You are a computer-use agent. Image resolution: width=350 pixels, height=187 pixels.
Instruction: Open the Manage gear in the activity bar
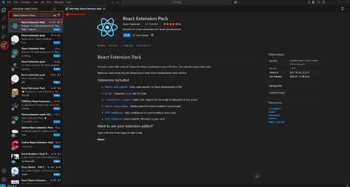[x=4, y=180]
